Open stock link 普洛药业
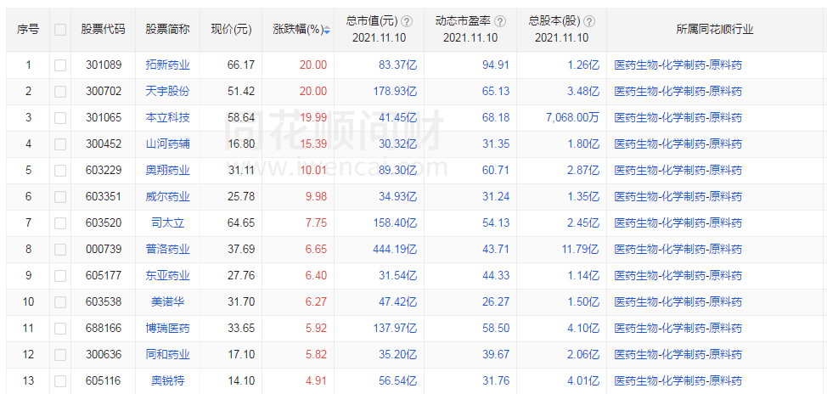Image resolution: width=827 pixels, height=394 pixels. [168, 249]
